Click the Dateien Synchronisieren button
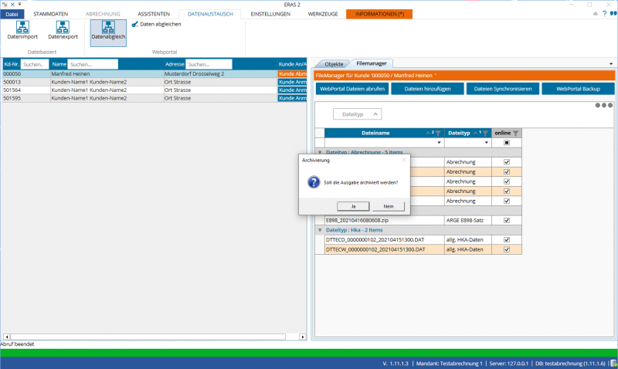This screenshot has width=618, height=369. tap(503, 89)
